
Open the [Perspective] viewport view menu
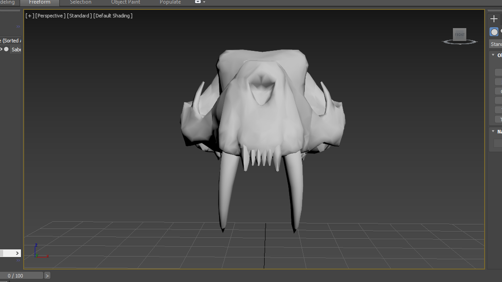click(50, 16)
